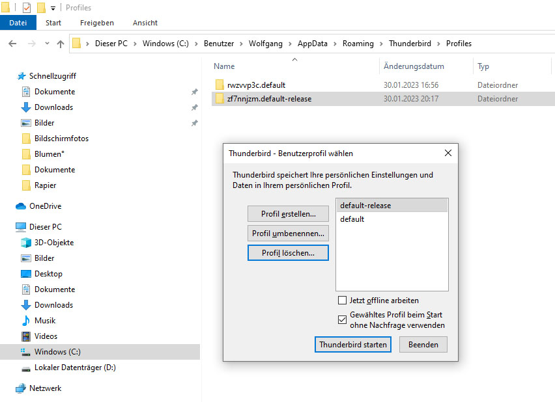The width and height of the screenshot is (555, 402).
Task: Open recent locations dropdown arrow
Action: tap(47, 44)
